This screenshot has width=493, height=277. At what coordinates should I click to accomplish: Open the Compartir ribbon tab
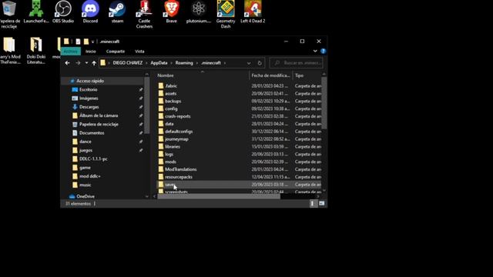116,52
